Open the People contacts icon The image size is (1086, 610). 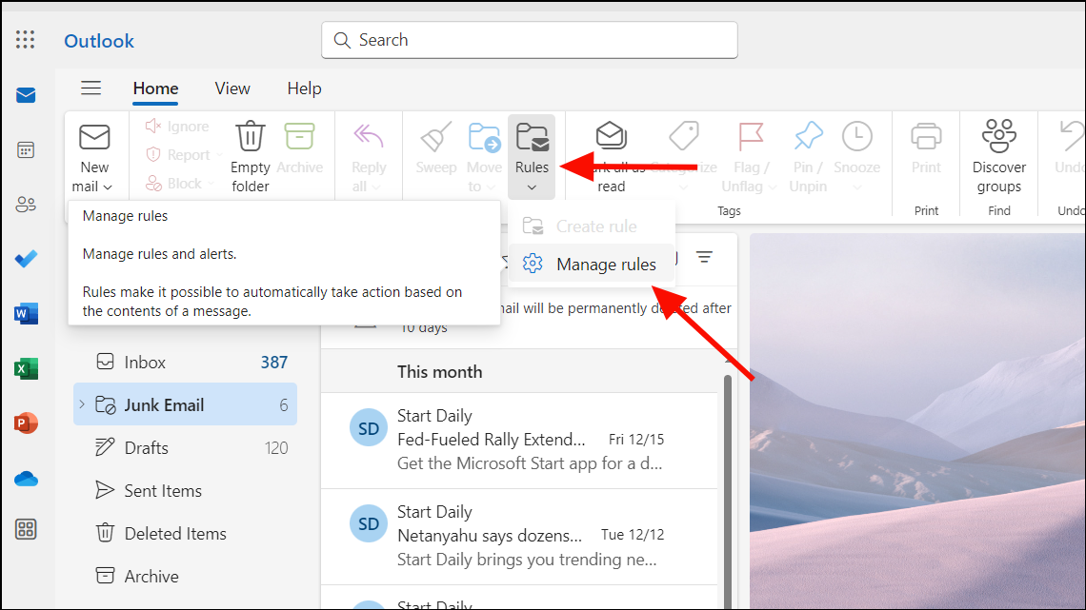coord(26,204)
